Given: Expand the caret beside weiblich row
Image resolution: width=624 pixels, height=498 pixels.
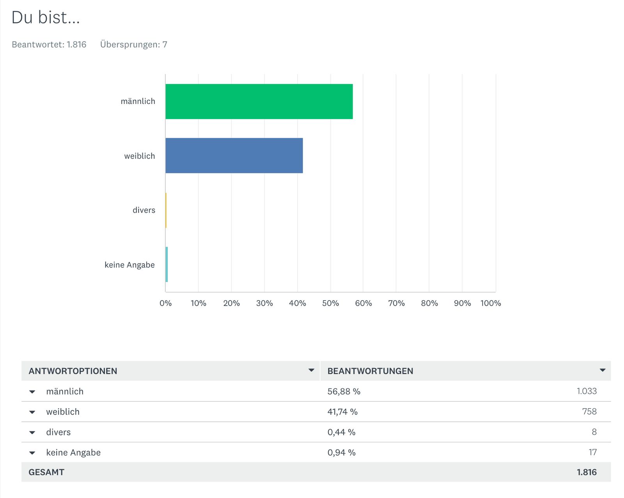Looking at the screenshot, I should (x=32, y=412).
